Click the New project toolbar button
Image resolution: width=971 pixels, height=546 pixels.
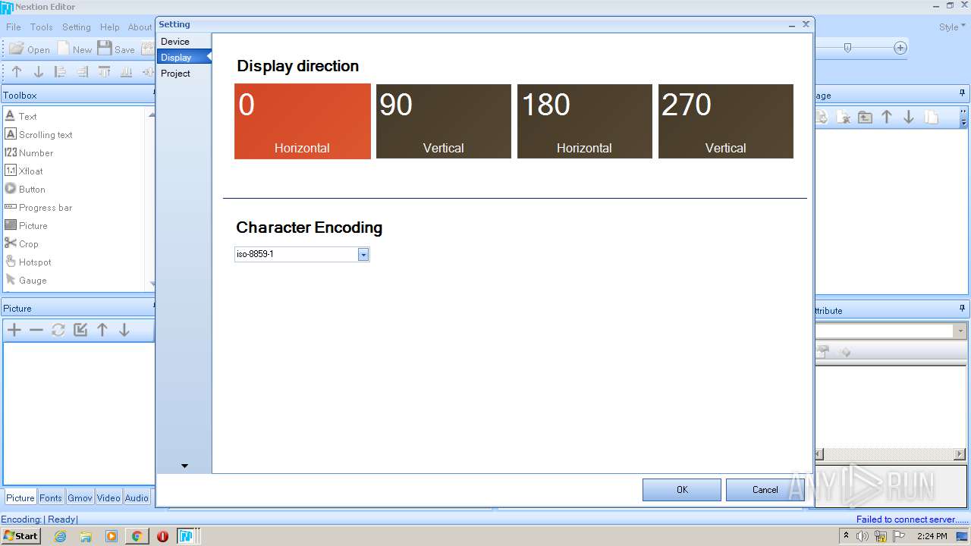point(75,49)
